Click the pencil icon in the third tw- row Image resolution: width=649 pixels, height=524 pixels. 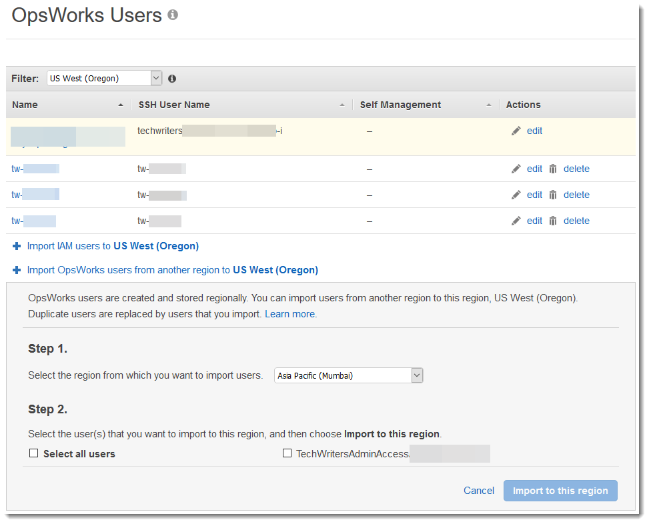(516, 221)
